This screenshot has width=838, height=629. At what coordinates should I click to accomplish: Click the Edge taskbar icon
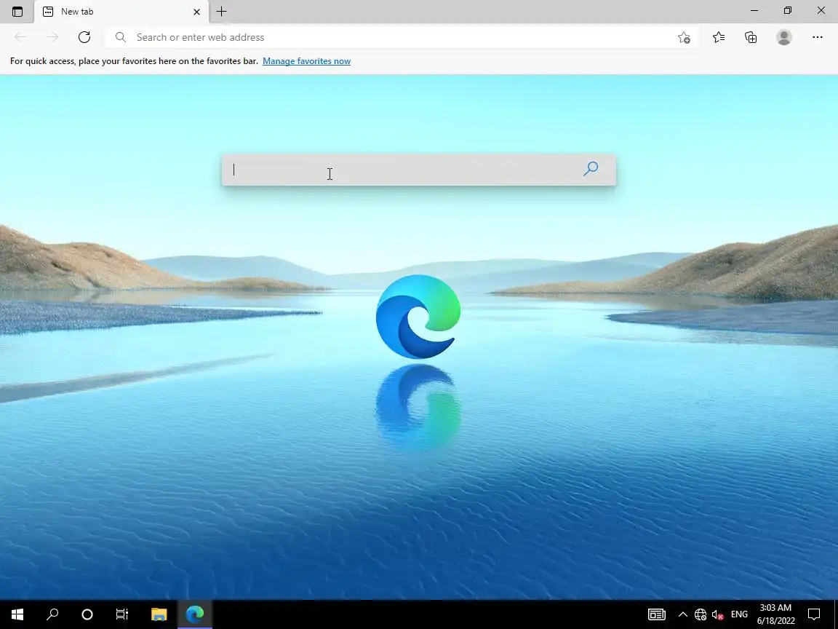point(194,614)
